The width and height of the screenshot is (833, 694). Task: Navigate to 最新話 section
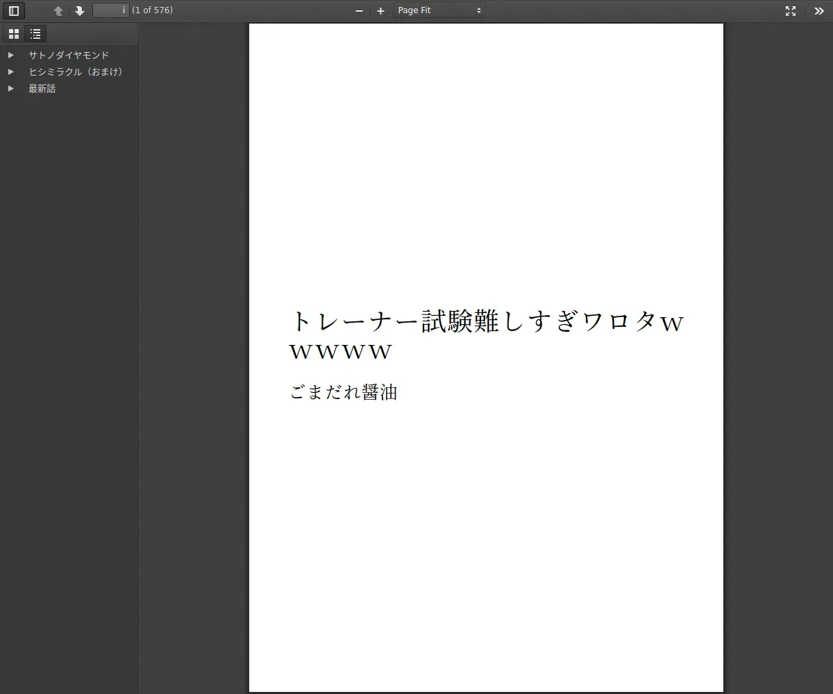(42, 88)
